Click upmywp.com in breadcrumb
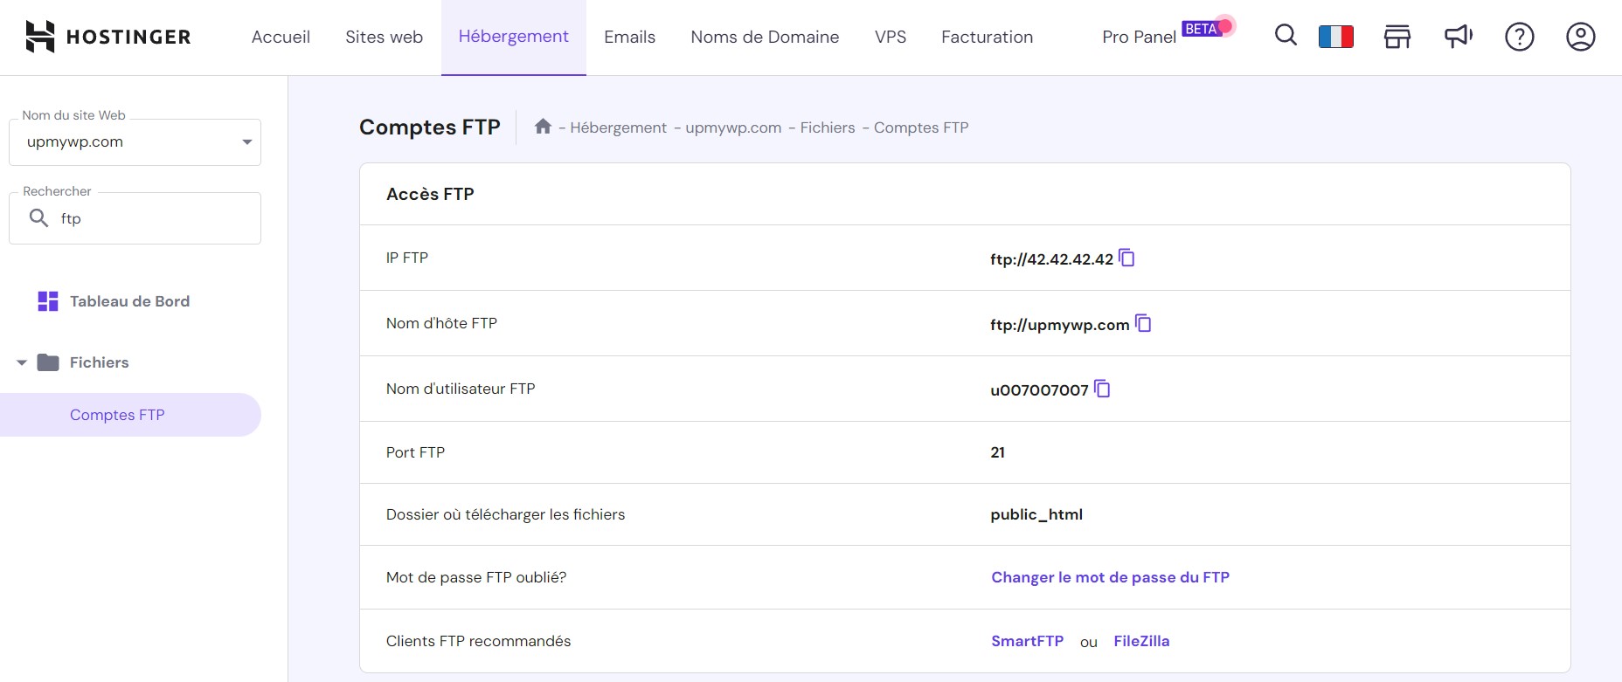 pos(733,127)
